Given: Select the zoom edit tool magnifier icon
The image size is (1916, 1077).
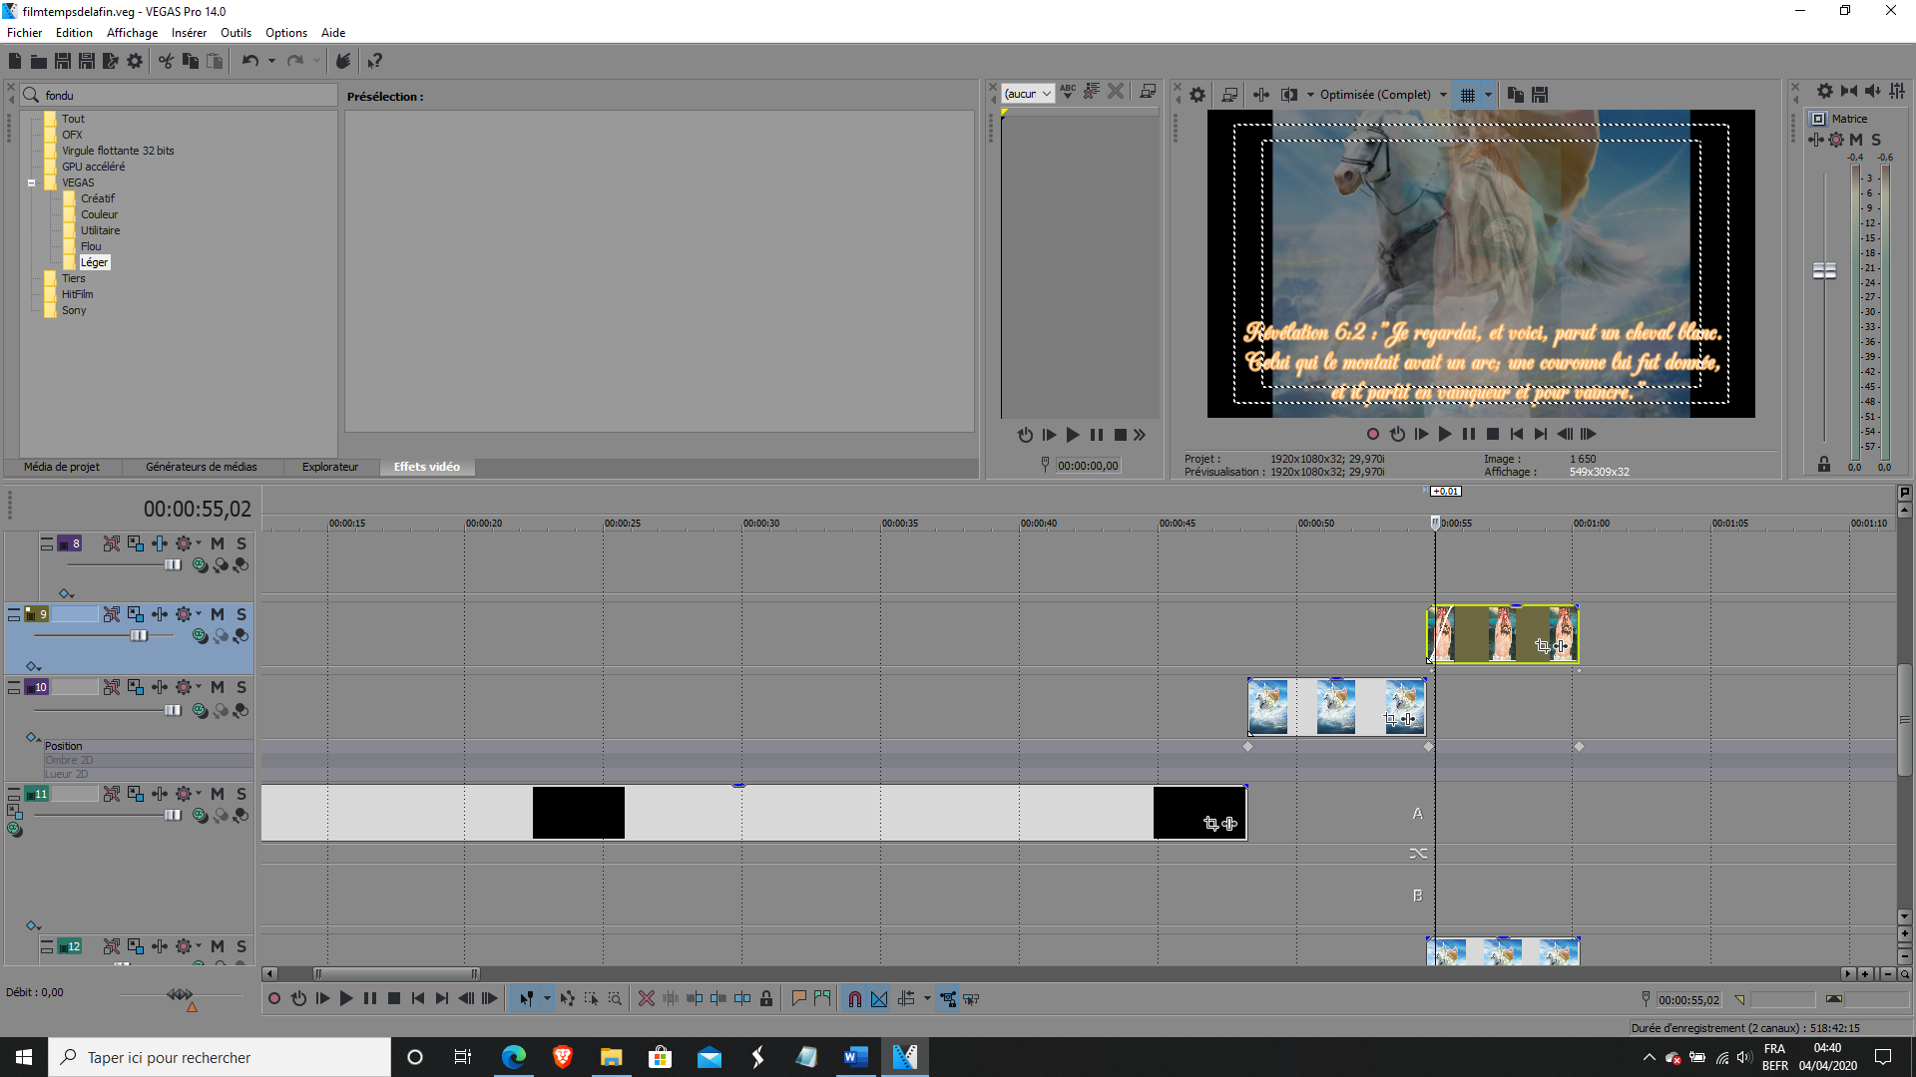Looking at the screenshot, I should click(x=615, y=999).
